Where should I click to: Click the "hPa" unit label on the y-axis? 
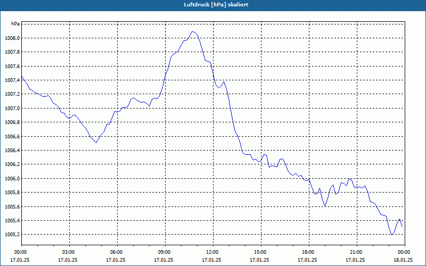pyautogui.click(x=15, y=24)
